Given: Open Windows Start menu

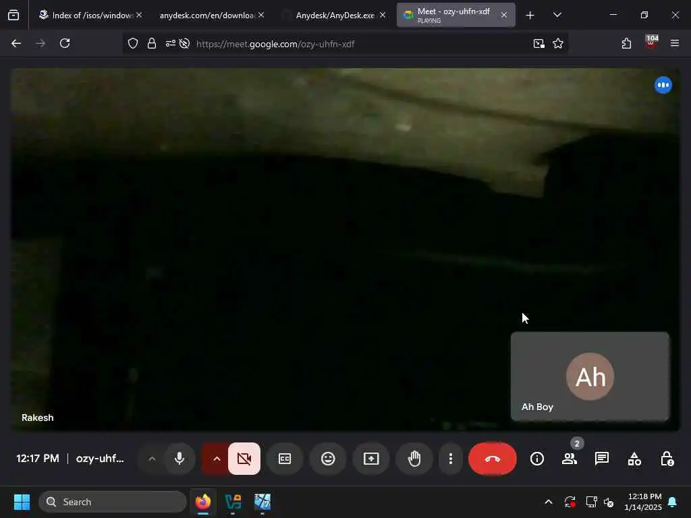Looking at the screenshot, I should 22,502.
